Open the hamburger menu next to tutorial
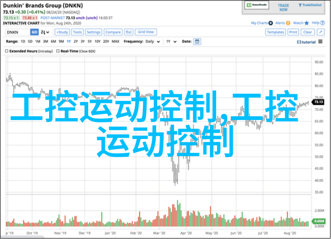The image size is (331, 239). coord(321,42)
